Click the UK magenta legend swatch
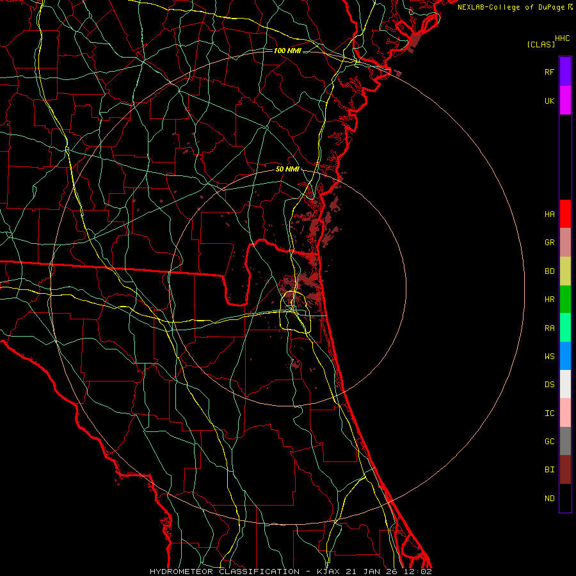This screenshot has width=576, height=576. (x=565, y=100)
